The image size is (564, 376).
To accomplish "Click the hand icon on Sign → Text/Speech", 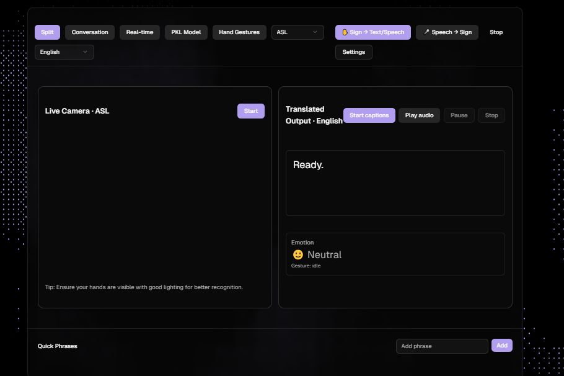I will 345,32.
